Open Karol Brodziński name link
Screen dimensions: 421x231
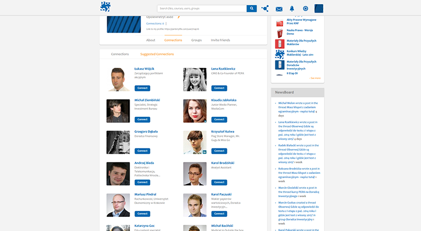pos(223,163)
